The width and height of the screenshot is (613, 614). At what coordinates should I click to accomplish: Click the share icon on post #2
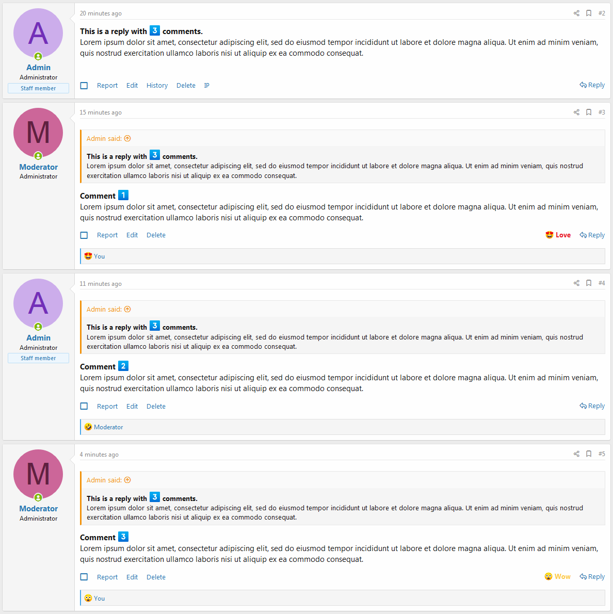coord(576,13)
